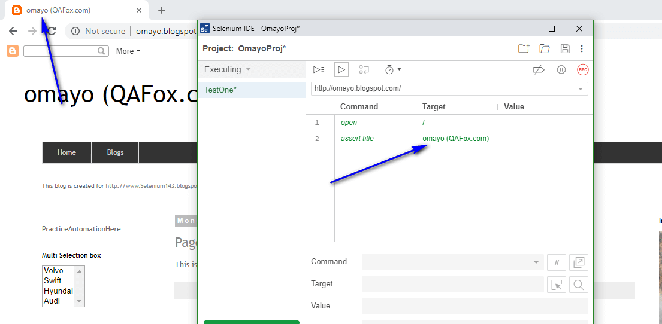Select target in page icon
Image resolution: width=662 pixels, height=324 pixels.
[x=557, y=285]
